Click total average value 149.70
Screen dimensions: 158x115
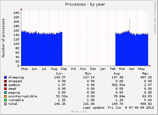(117, 104)
